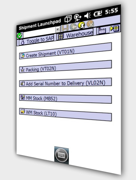
Task: Tap the speaker volume status icon
Action: pyautogui.click(x=87, y=15)
